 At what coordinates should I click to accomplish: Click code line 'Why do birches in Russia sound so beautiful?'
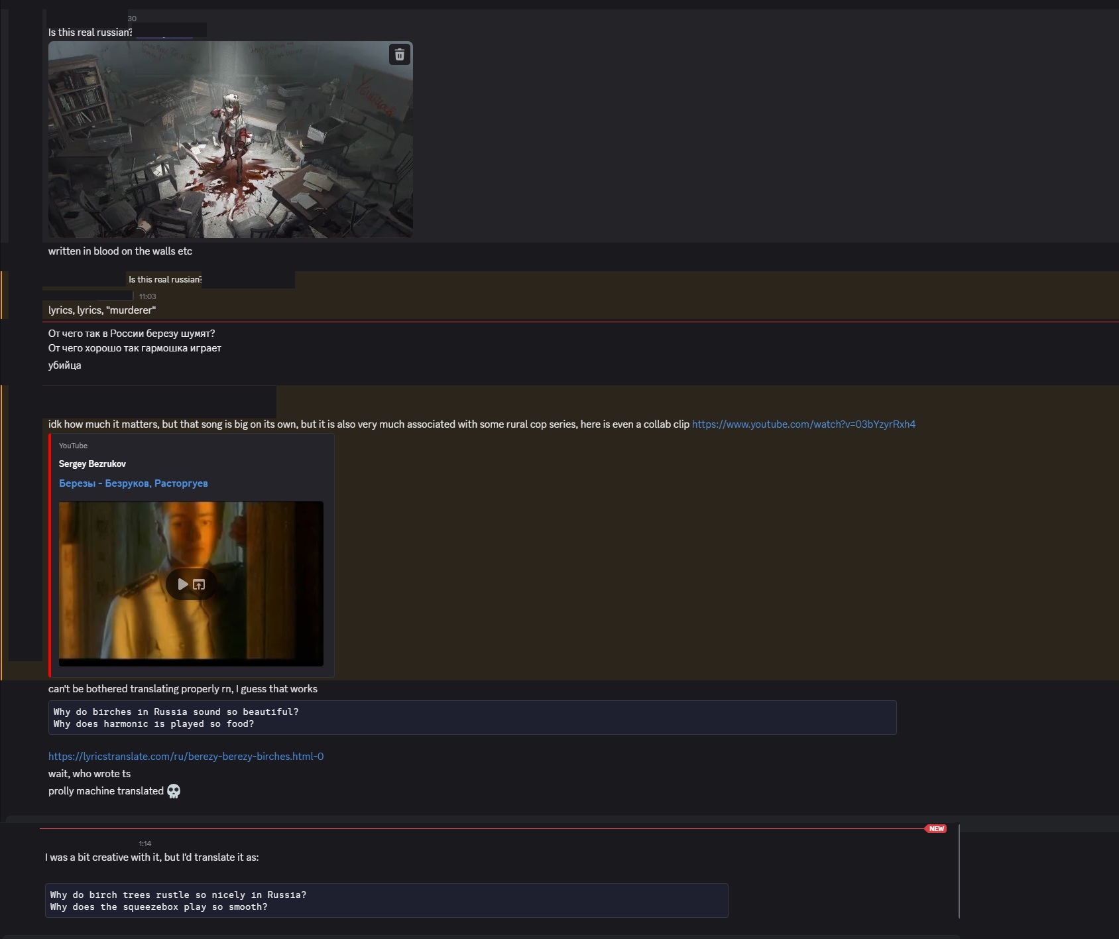176,712
